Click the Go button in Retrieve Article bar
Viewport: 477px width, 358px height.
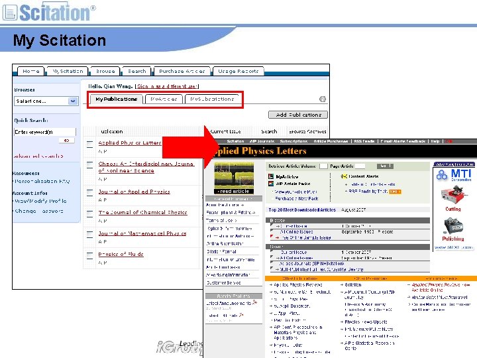[385, 166]
